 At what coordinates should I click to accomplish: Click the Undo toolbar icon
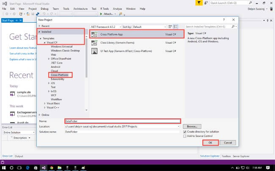tap(44, 14)
